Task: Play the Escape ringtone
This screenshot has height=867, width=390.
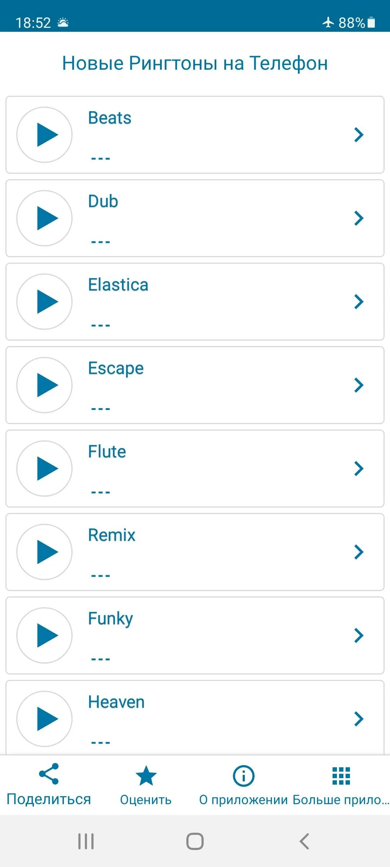Action: click(x=44, y=385)
